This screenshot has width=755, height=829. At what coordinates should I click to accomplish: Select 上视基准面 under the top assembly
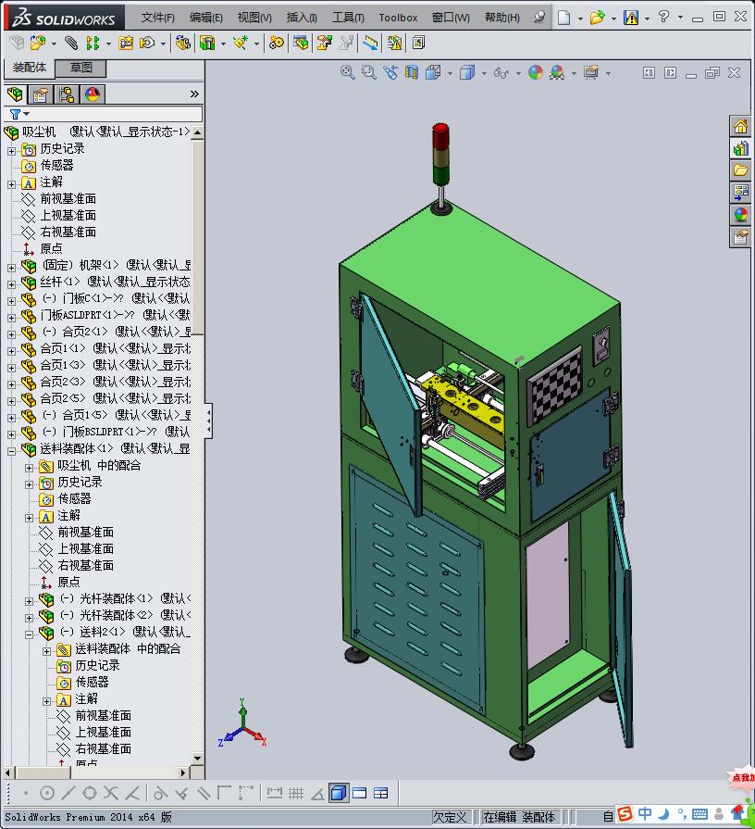tap(68, 215)
